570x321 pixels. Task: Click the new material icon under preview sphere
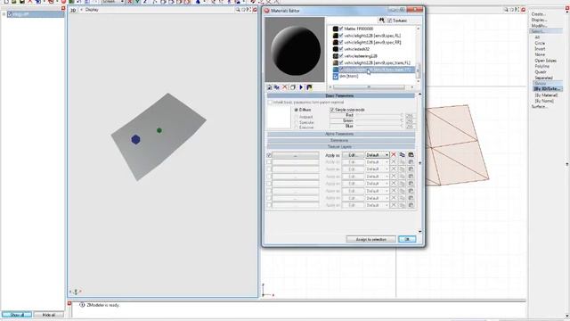pos(269,87)
